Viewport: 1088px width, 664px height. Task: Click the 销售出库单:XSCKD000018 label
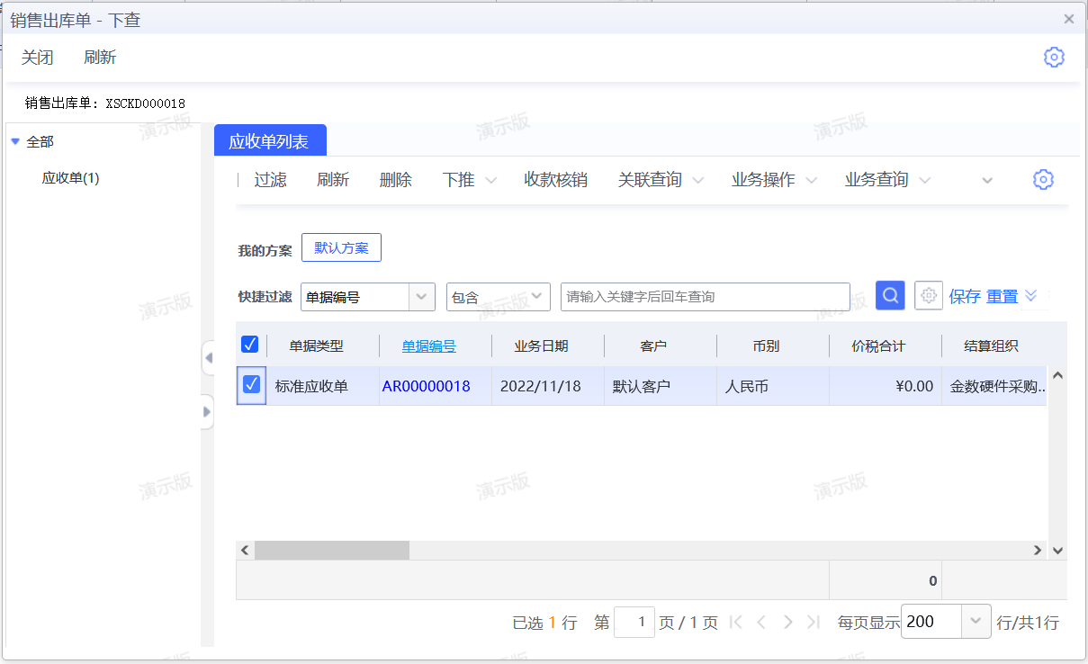click(x=105, y=103)
